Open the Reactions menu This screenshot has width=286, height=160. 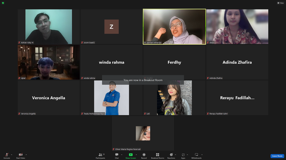tap(171, 156)
